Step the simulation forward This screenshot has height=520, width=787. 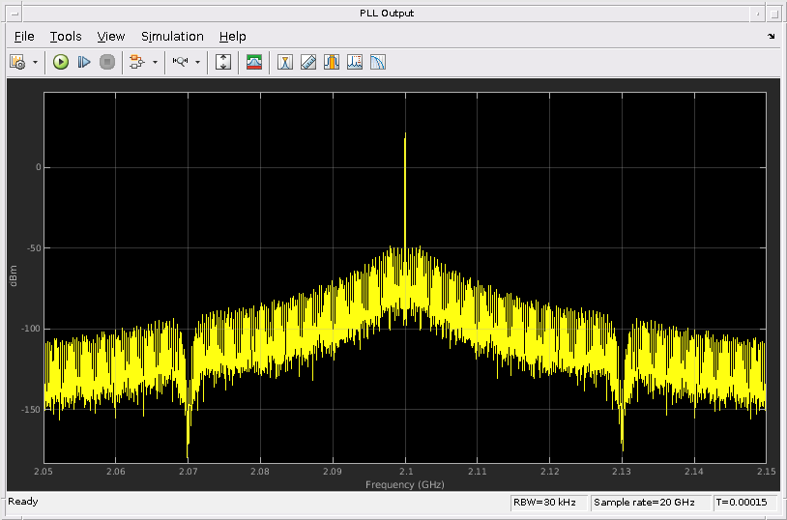click(x=84, y=62)
